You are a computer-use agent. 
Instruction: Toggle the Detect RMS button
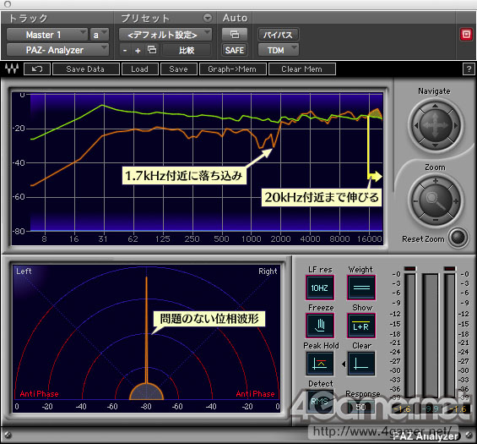[x=320, y=402]
